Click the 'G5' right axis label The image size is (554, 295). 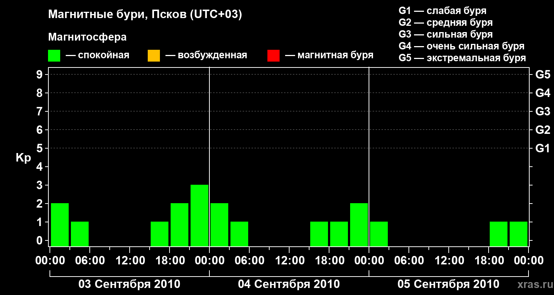pyautogui.click(x=543, y=74)
